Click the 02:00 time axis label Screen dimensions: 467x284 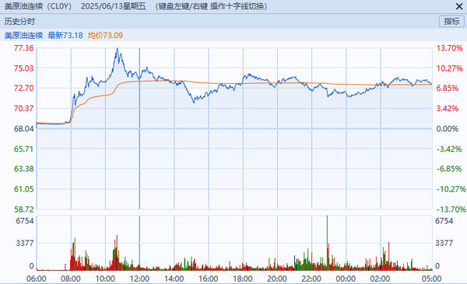tap(381, 279)
